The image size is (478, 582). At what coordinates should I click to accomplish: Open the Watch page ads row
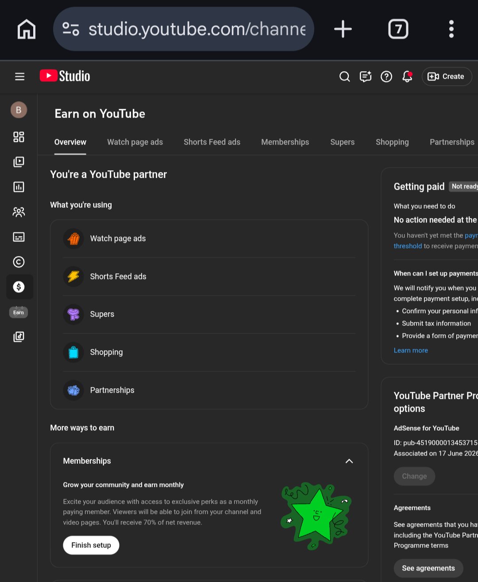[x=209, y=239]
